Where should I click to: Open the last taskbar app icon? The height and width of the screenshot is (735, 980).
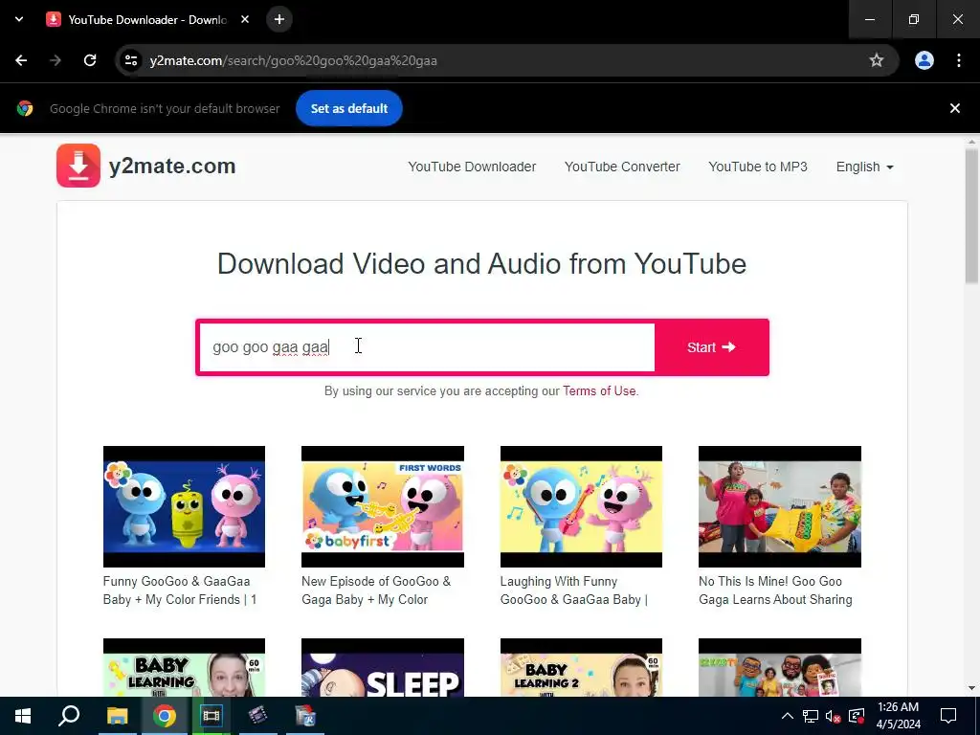(x=305, y=716)
